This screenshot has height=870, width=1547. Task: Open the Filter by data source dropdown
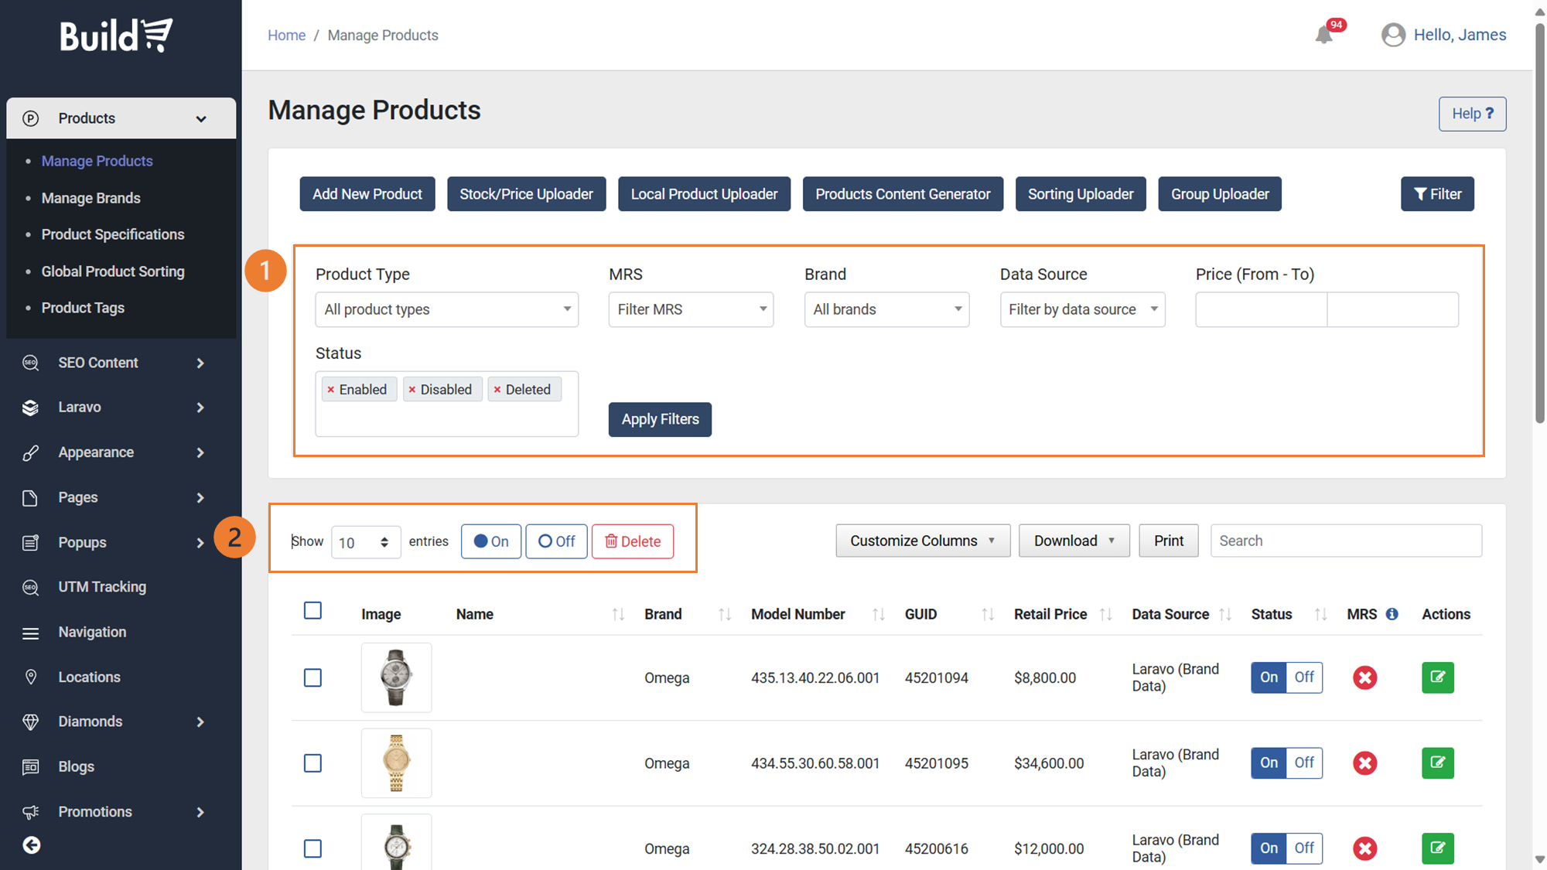[x=1082, y=309]
